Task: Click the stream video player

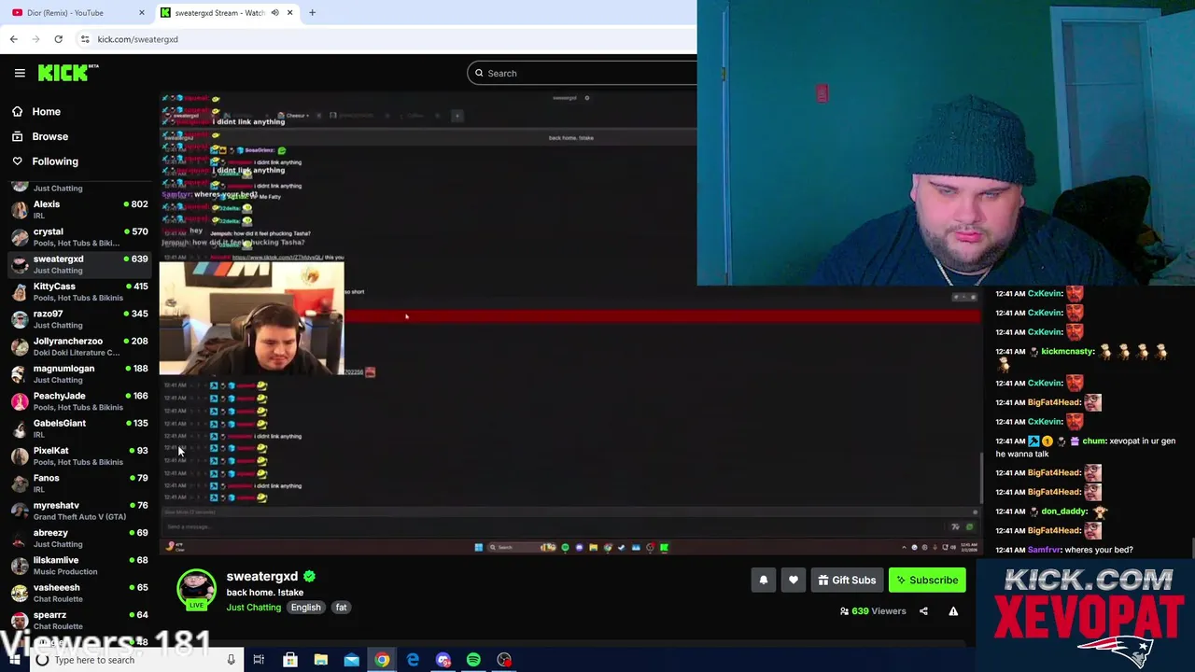Action: pos(570,324)
